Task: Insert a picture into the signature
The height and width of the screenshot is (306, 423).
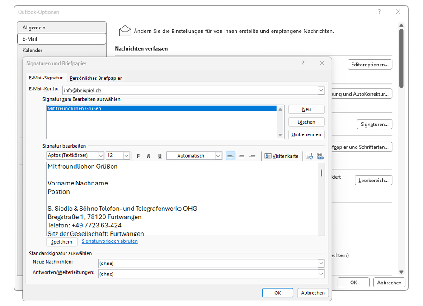Action: tap(309, 156)
